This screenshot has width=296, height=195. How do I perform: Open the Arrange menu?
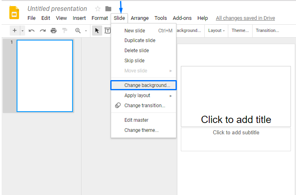(140, 18)
